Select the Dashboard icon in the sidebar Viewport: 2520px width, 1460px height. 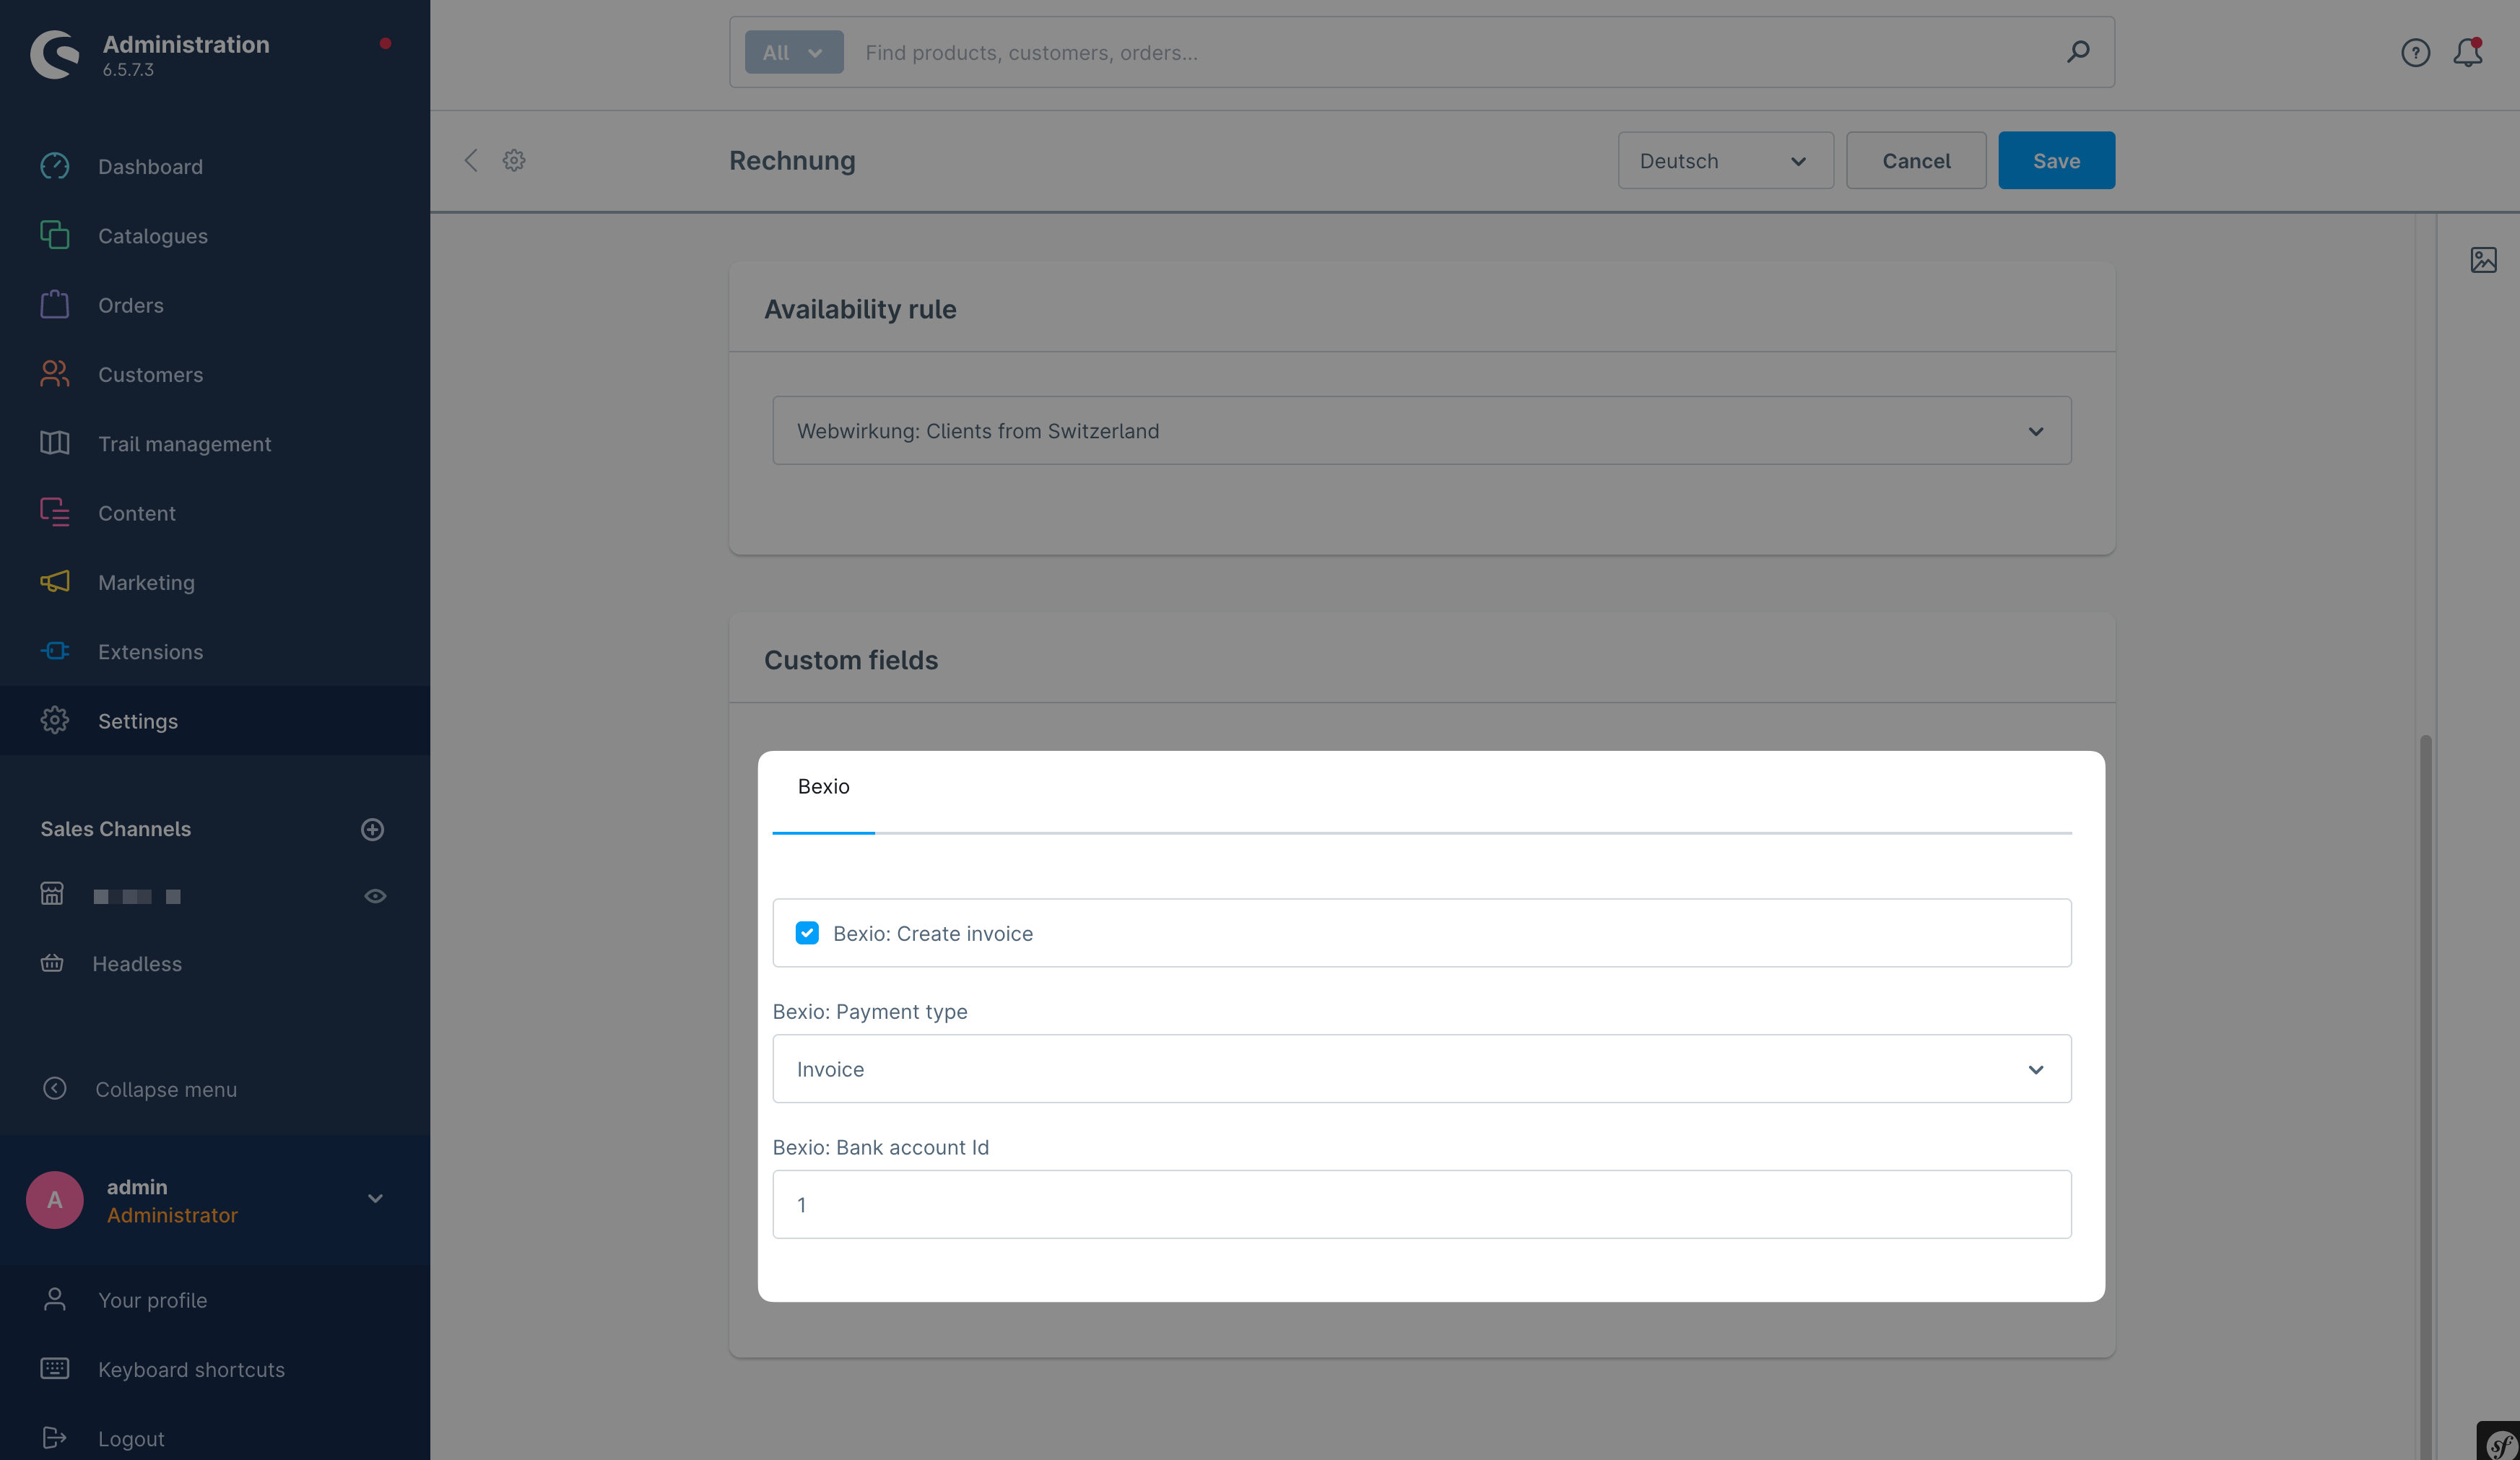point(55,166)
